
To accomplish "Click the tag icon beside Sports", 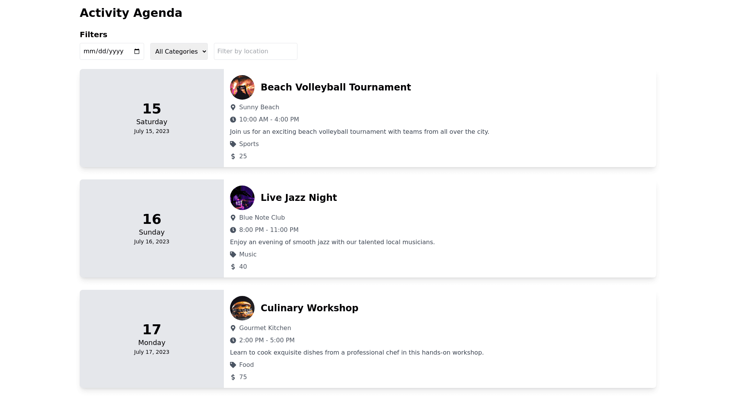I will 233,144.
